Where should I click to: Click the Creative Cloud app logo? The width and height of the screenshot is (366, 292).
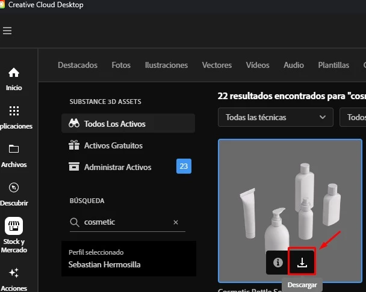point(2,5)
